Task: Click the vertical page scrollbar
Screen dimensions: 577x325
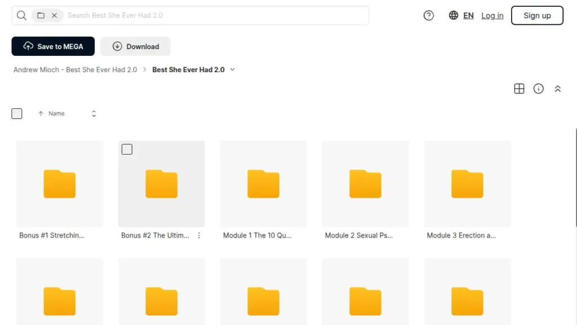Action: click(576, 178)
